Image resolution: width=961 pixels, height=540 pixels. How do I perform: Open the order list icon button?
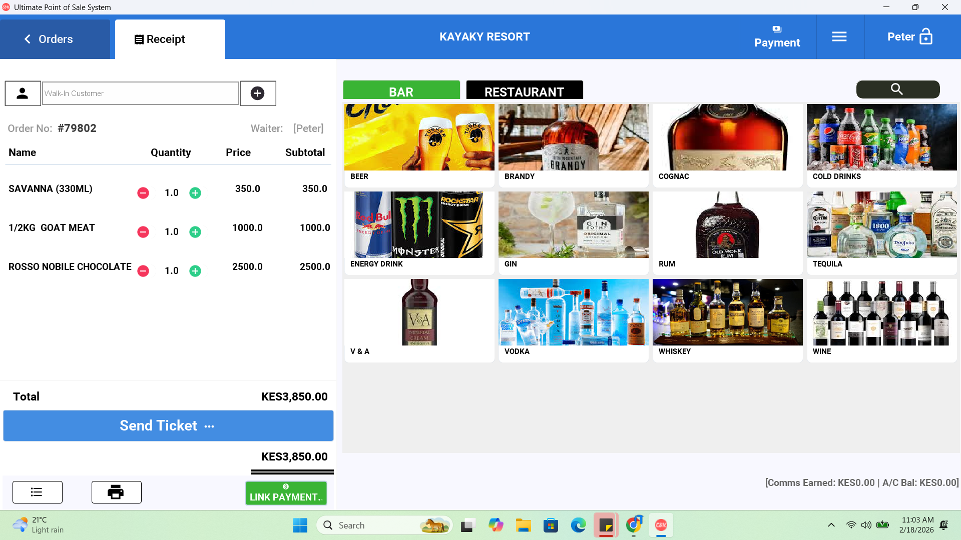click(37, 492)
